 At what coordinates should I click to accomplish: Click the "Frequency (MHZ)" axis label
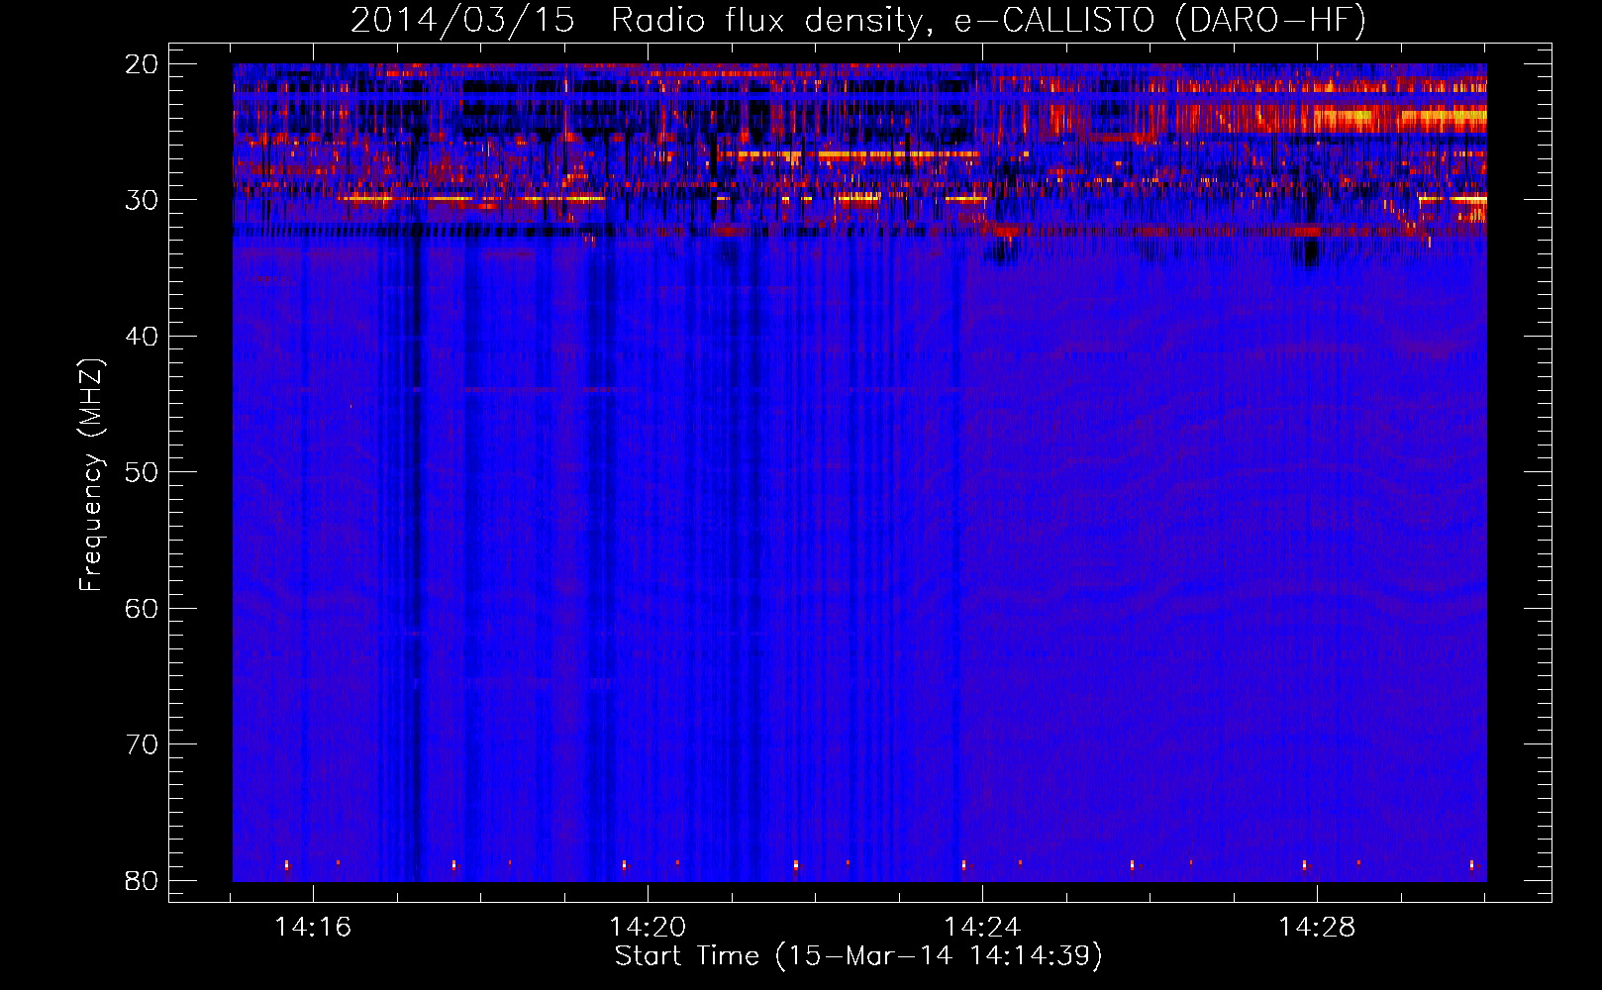point(91,475)
